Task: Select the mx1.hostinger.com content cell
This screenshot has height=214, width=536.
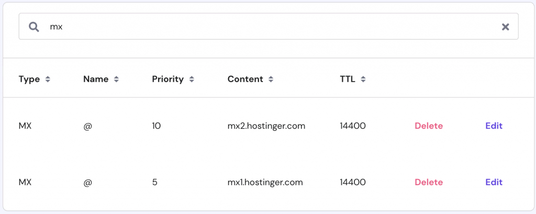Action: click(x=265, y=183)
